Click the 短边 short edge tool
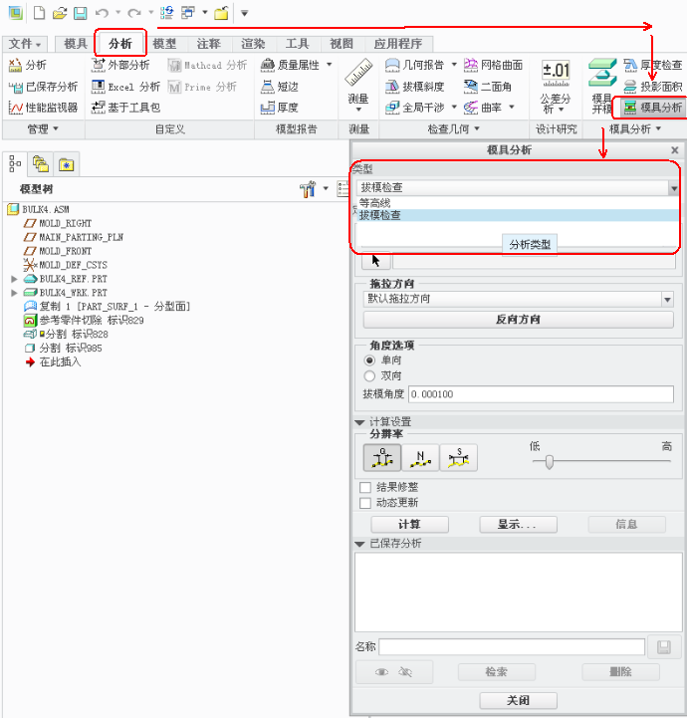Viewport: 687px width, 718px height. 279,86
